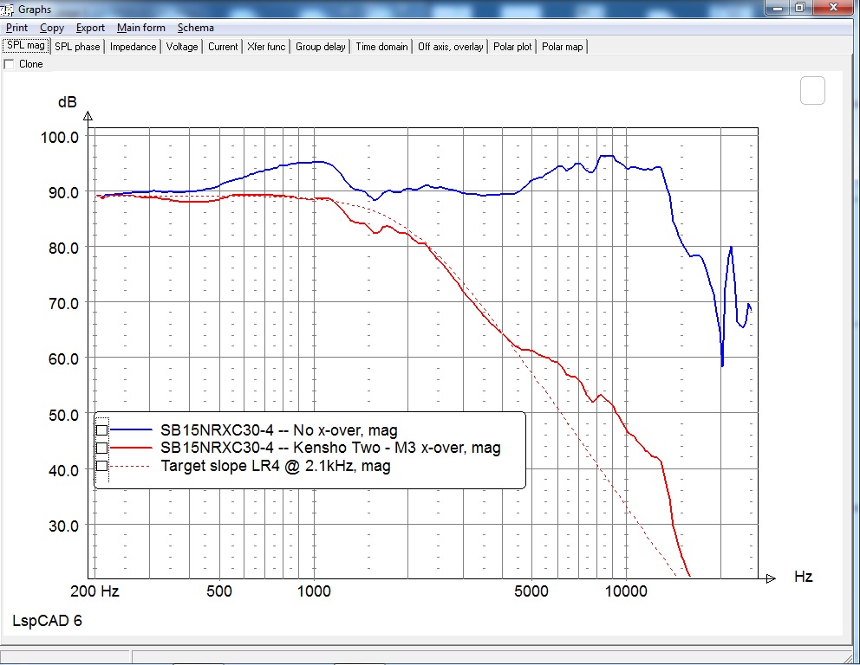Screen dimensions: 860x665
Task: Enable the Clone checkbox
Action: [9, 64]
